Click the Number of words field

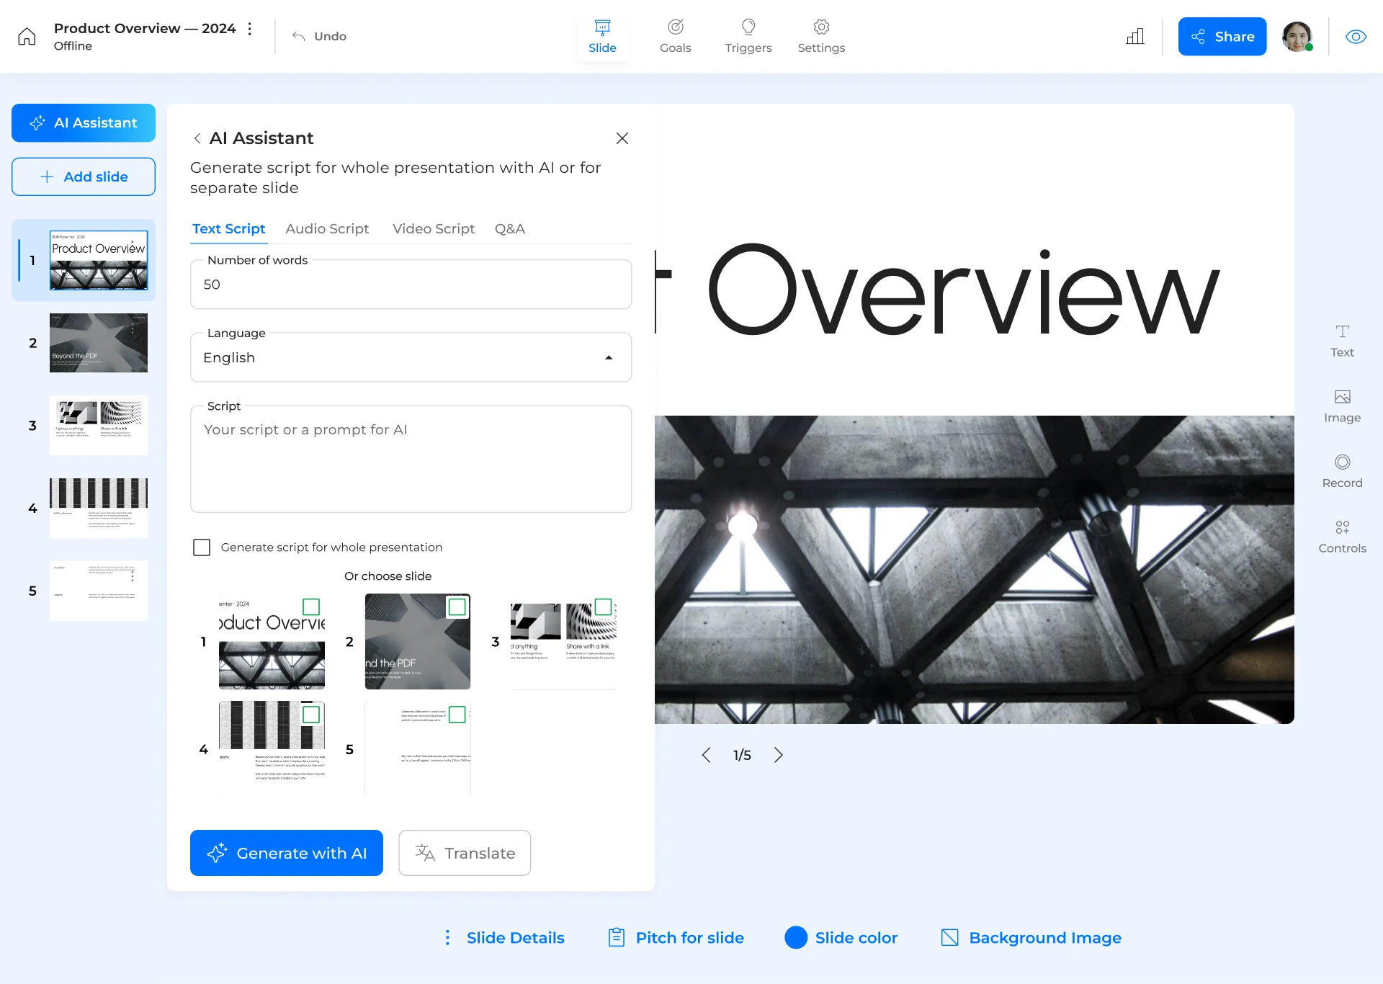pos(411,285)
